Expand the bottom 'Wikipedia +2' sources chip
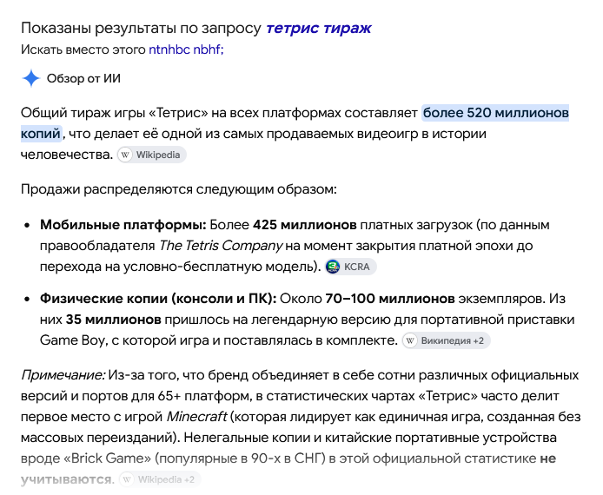 point(160,479)
